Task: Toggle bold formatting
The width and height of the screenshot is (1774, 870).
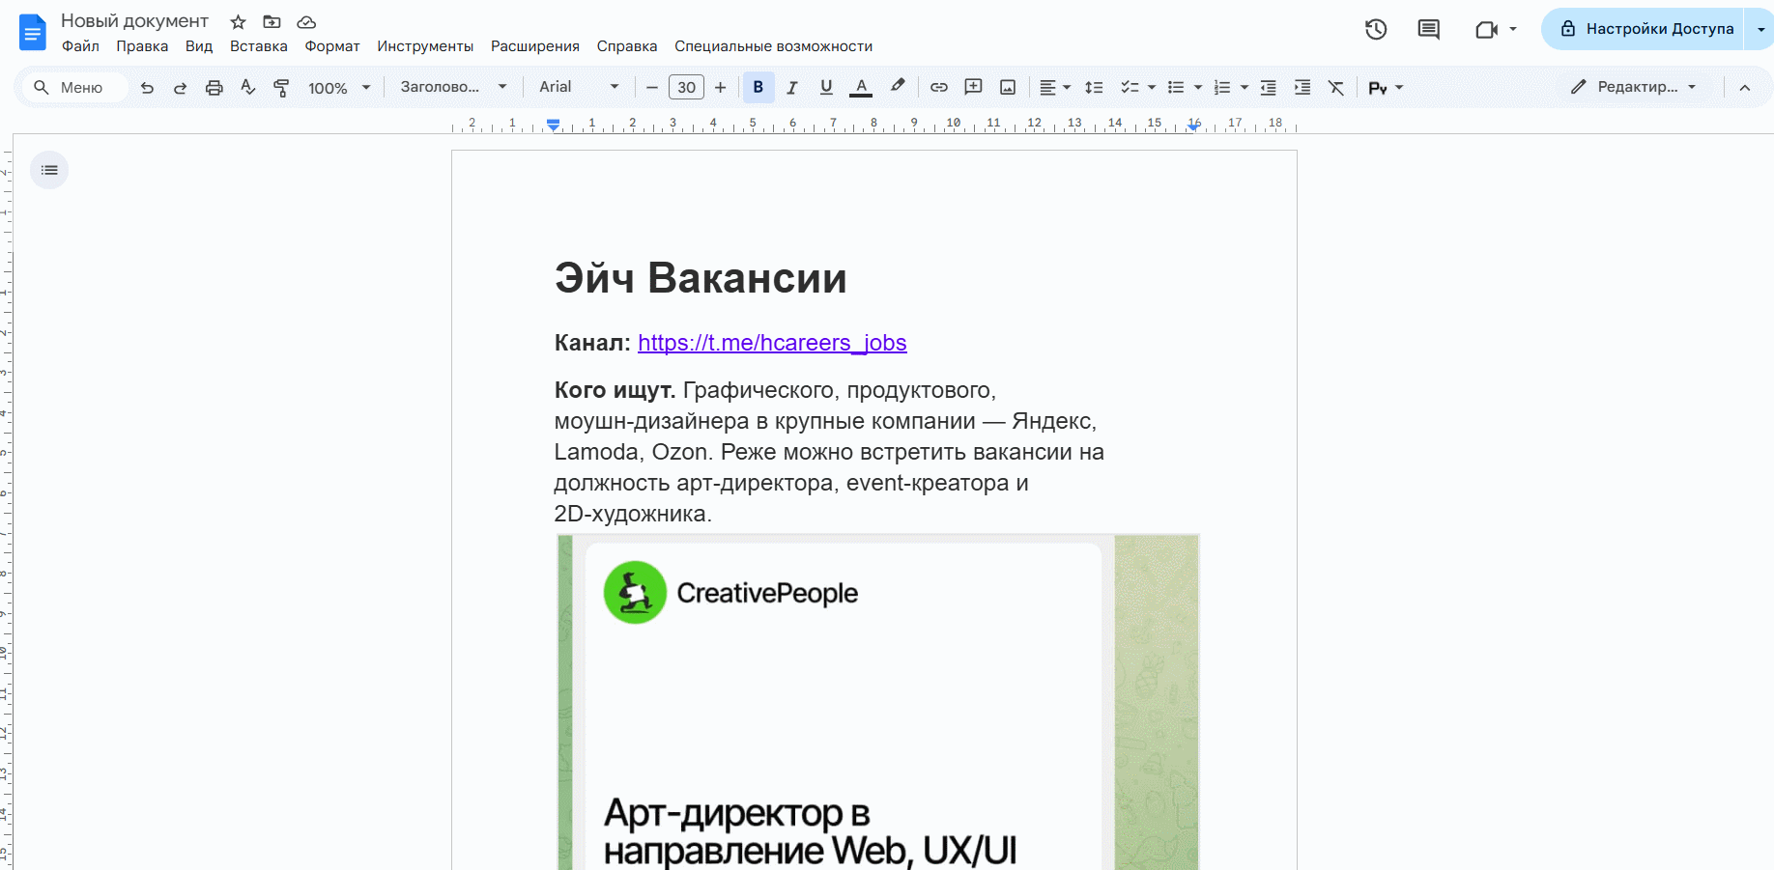Action: [x=758, y=87]
